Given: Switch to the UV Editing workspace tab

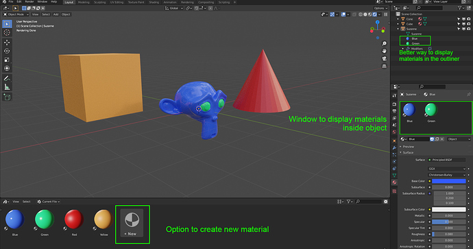Looking at the screenshot, I should 117,2.
